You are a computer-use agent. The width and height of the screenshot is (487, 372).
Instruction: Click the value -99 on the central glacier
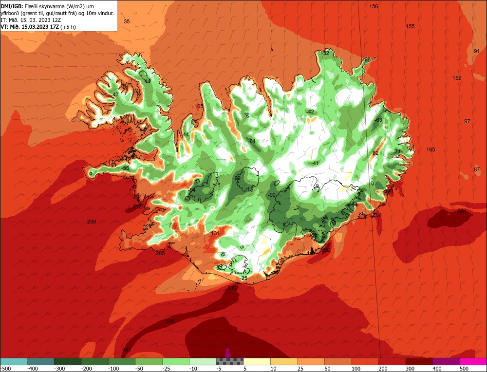[237, 178]
